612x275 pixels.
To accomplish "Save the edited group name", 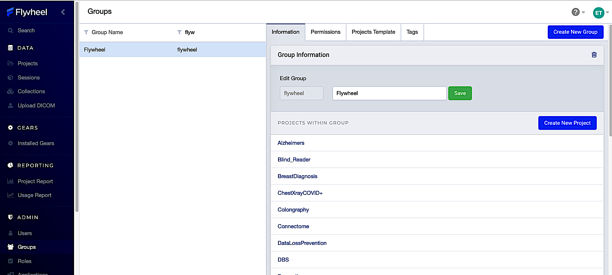I will click(460, 93).
